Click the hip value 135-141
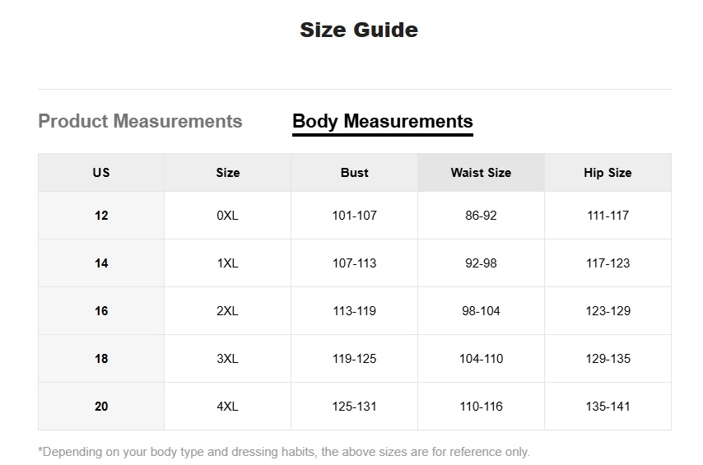The image size is (703, 465). click(x=608, y=407)
